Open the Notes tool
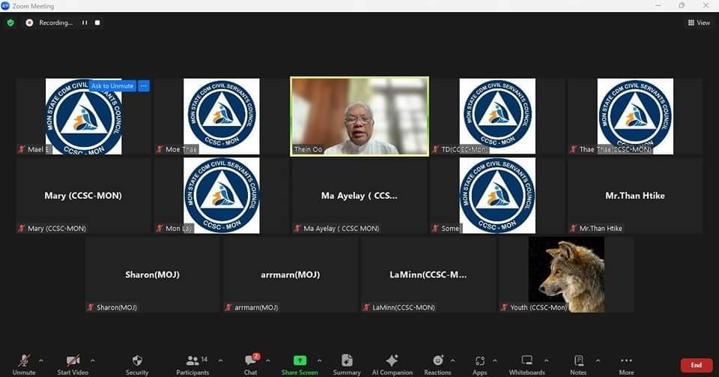This screenshot has width=719, height=377. click(578, 364)
